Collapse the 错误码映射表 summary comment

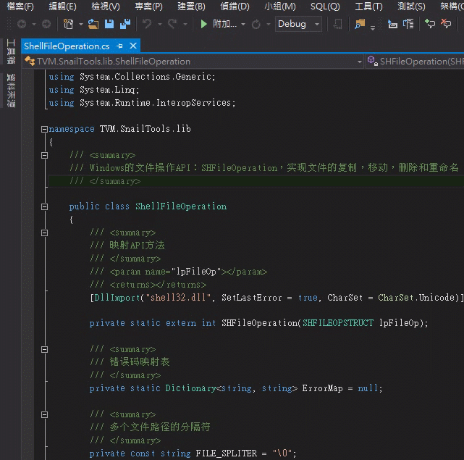[44, 350]
